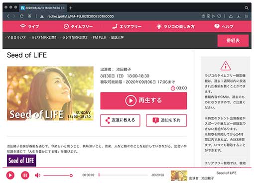Select the ラジオNIKKEI第2 station link
254x185 pixels.
coord(75,37)
